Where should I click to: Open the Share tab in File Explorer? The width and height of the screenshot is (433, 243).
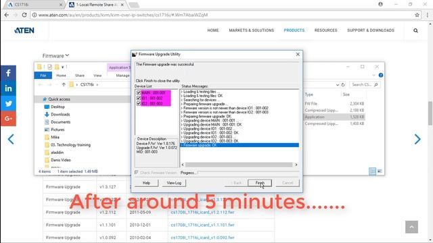80,75
